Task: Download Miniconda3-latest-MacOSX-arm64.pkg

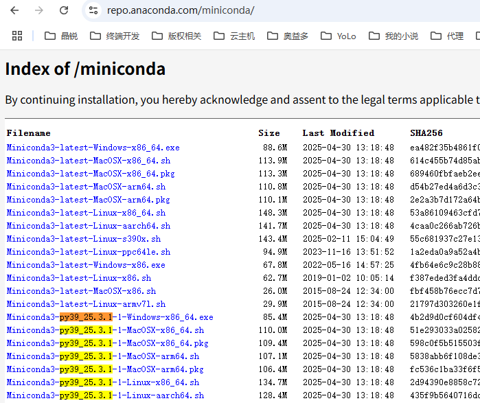Action: coord(88,200)
